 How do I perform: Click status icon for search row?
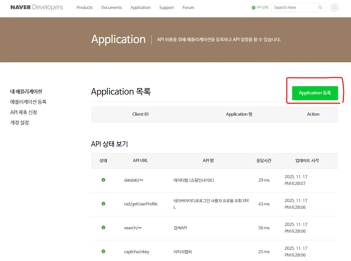click(x=103, y=228)
